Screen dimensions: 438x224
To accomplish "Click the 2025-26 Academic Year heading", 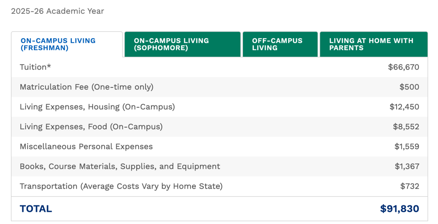I will tap(58, 11).
